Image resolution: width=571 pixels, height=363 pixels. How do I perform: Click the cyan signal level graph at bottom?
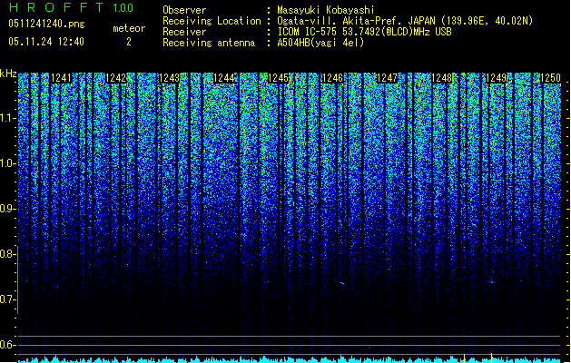290,359
